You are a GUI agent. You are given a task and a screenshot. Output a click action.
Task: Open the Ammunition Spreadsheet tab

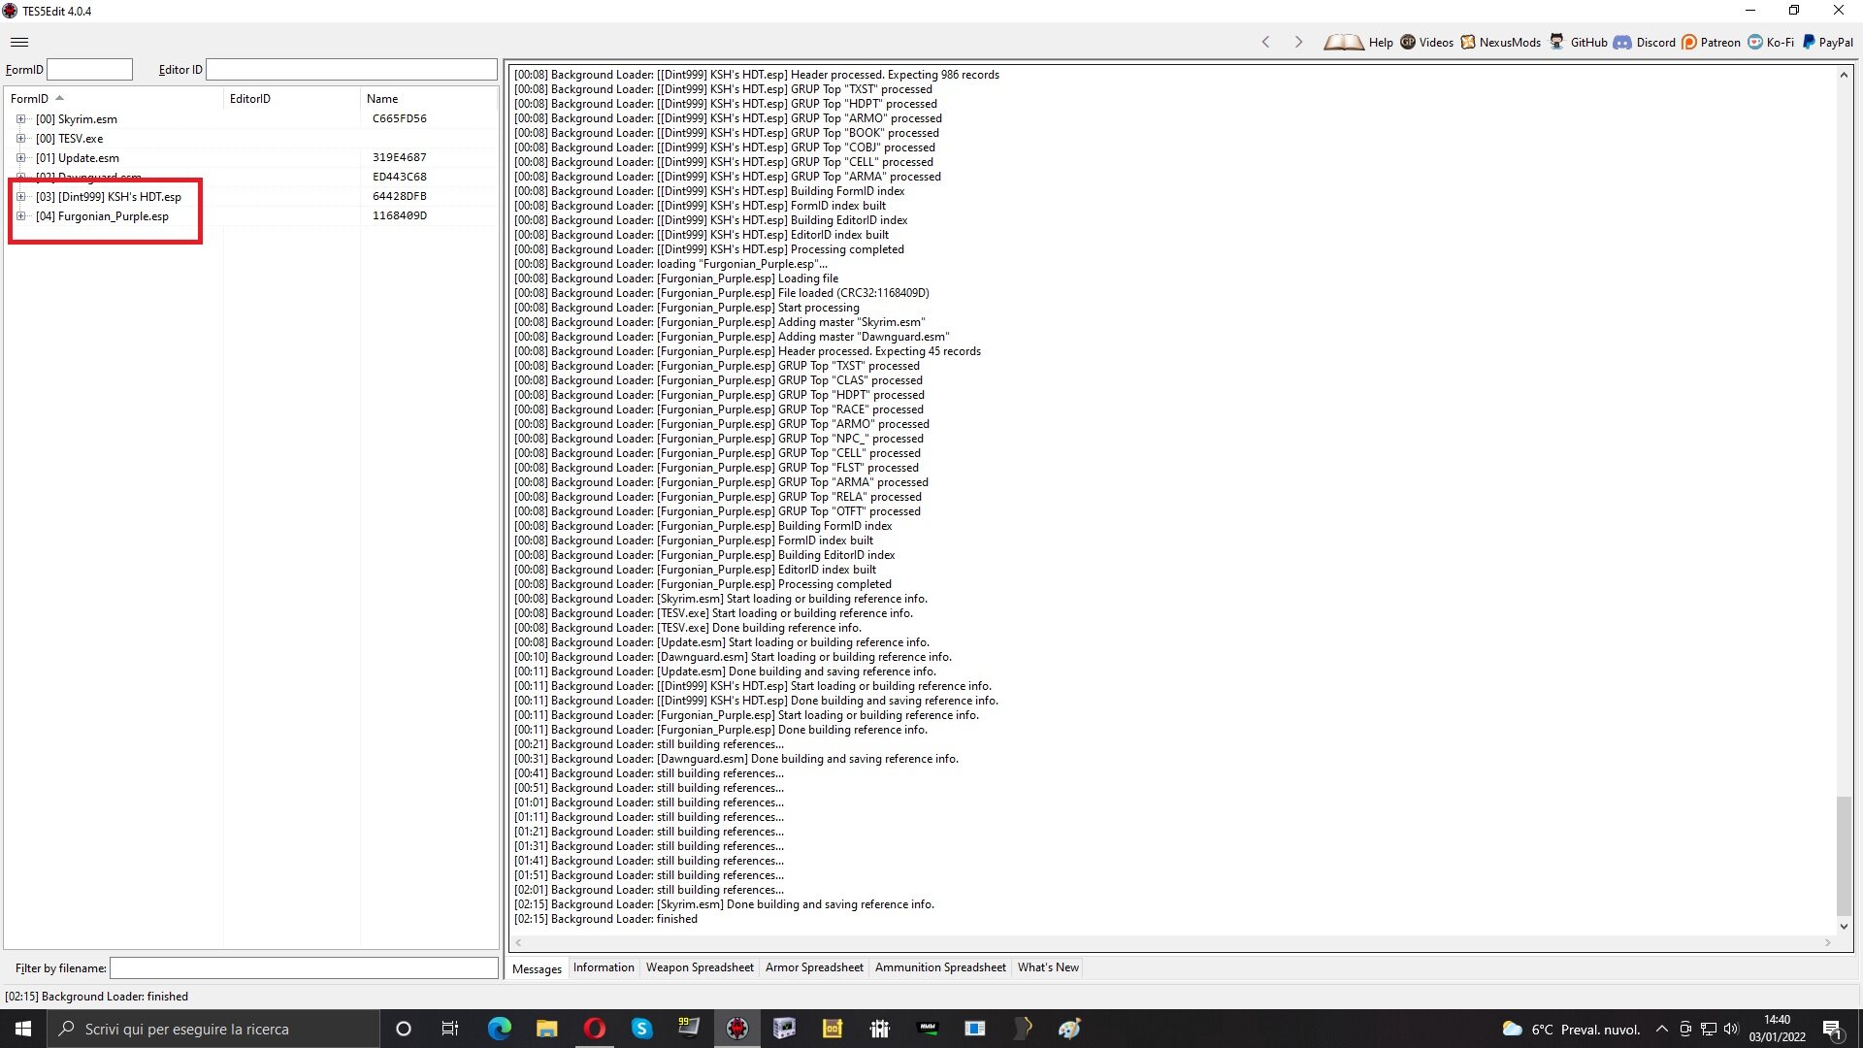tap(940, 967)
